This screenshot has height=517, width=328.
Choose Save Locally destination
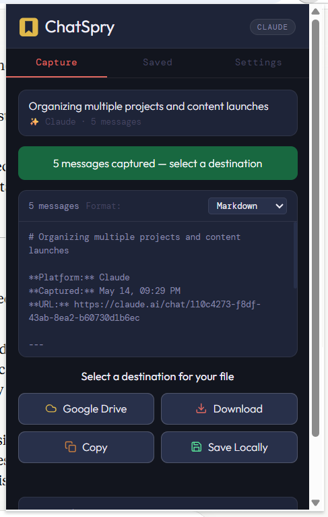(229, 448)
